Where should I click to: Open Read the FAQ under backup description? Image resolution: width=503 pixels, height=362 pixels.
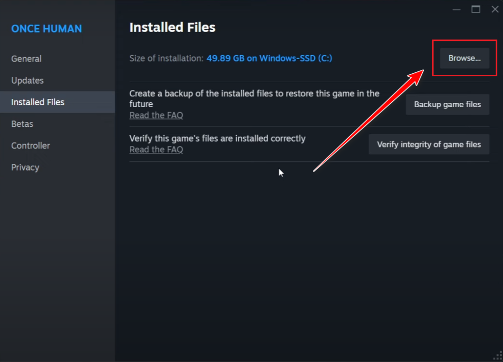156,115
